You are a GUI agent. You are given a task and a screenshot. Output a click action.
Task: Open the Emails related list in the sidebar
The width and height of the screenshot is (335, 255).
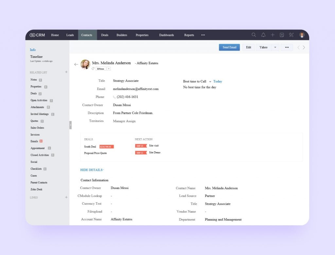(34, 141)
